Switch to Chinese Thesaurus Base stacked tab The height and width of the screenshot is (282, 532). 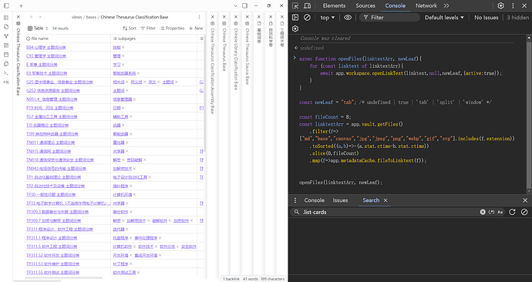click(224, 49)
